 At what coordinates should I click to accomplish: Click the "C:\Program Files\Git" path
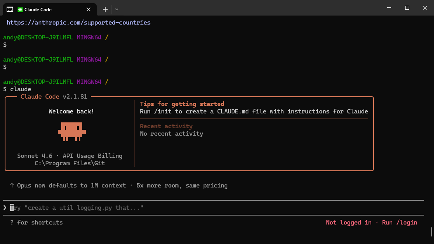pyautogui.click(x=70, y=163)
